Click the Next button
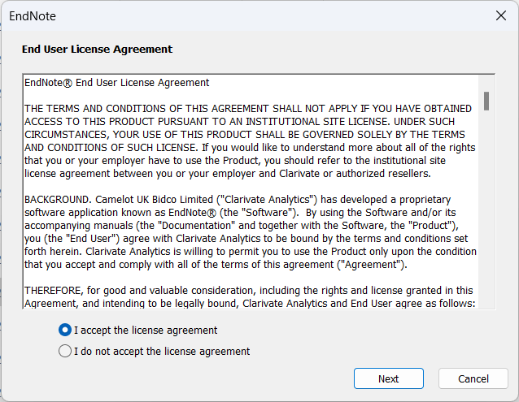Screen dimensions: 519x402 pos(388,378)
